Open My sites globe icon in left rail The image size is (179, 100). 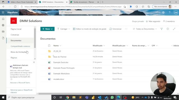point(3,25)
